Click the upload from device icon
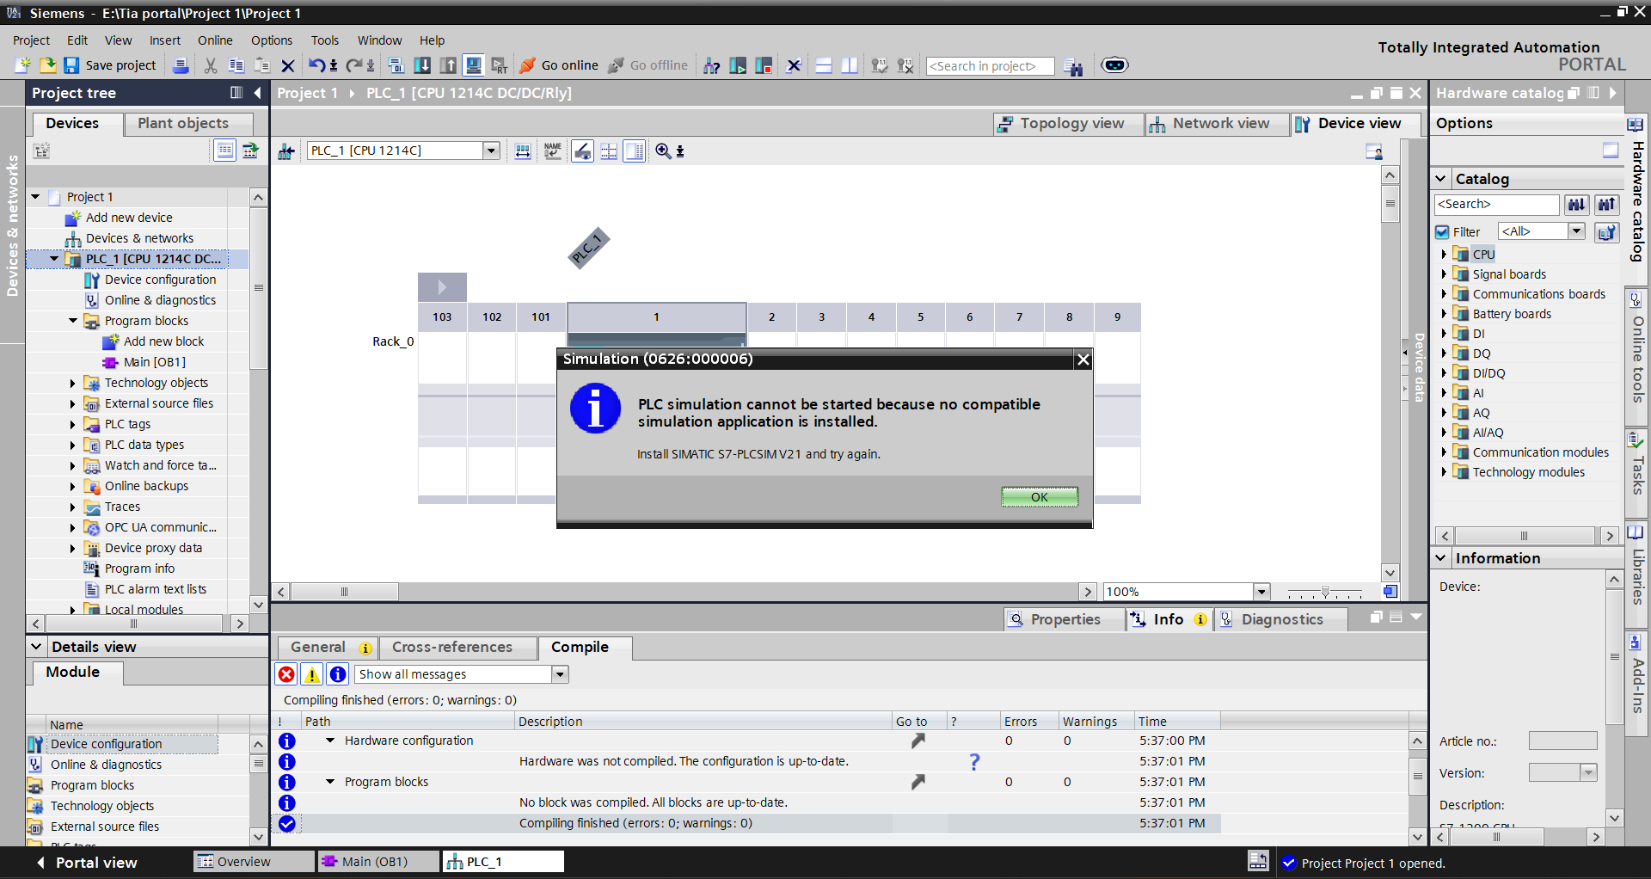The width and height of the screenshot is (1651, 879). [448, 65]
